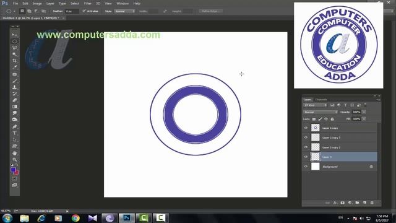Viewport: 396px width, 223px height.
Task: Toggle the Anti-alias checkbox
Action: coord(84,11)
